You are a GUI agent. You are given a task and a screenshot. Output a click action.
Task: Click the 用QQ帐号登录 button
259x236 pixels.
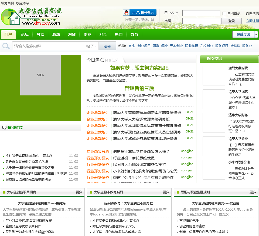pyautogui.click(x=140, y=12)
